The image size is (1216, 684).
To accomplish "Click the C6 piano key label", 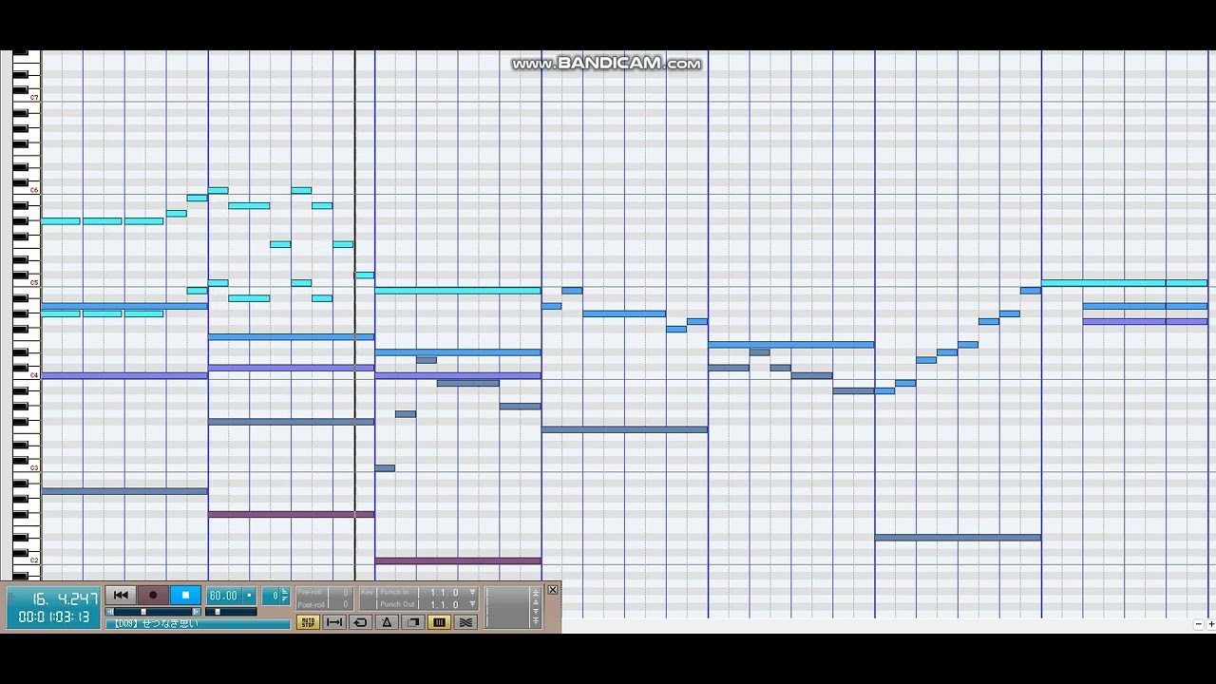I will click(x=34, y=190).
